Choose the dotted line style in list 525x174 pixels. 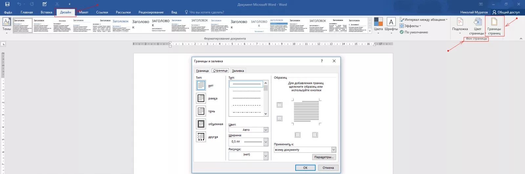246,91
